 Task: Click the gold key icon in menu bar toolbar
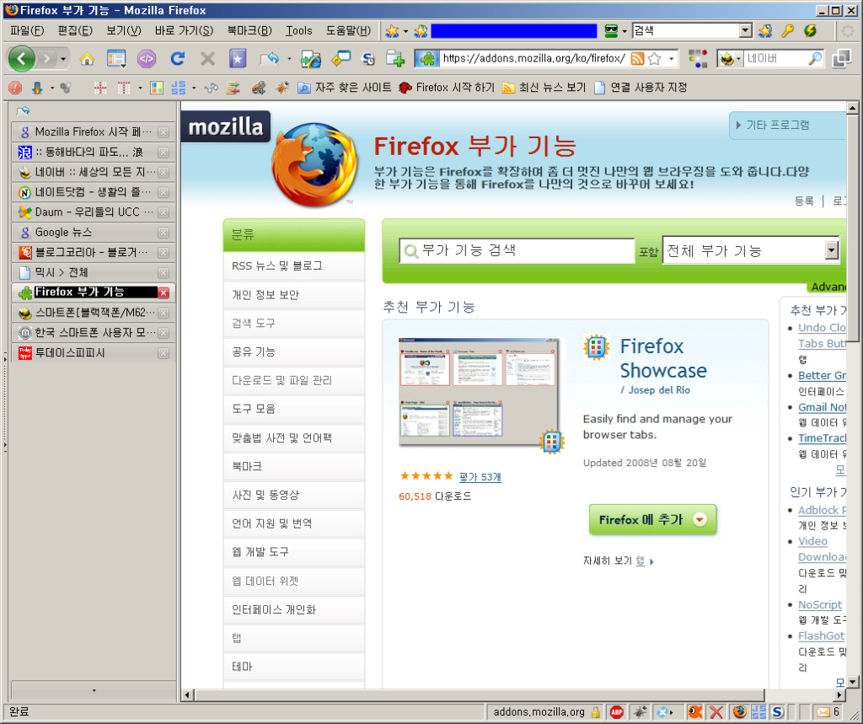click(x=788, y=31)
